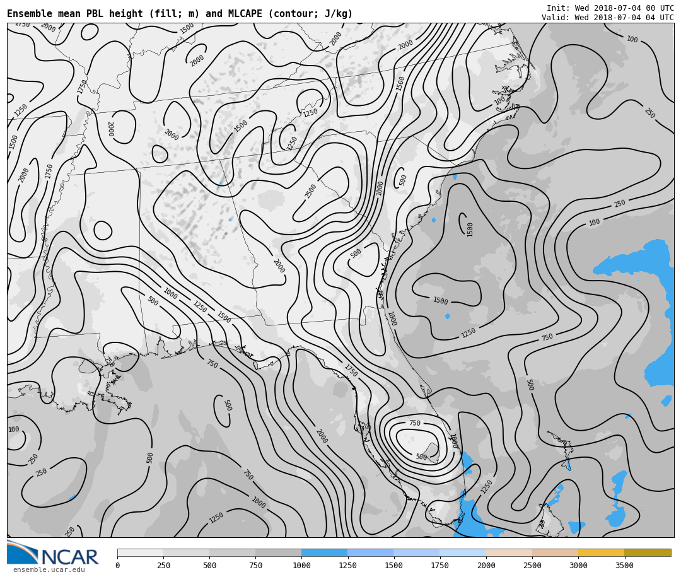This screenshot has width=681, height=577.
Task: Pick the tan 2500–3000 colorbar swatch
Action: coord(555,552)
